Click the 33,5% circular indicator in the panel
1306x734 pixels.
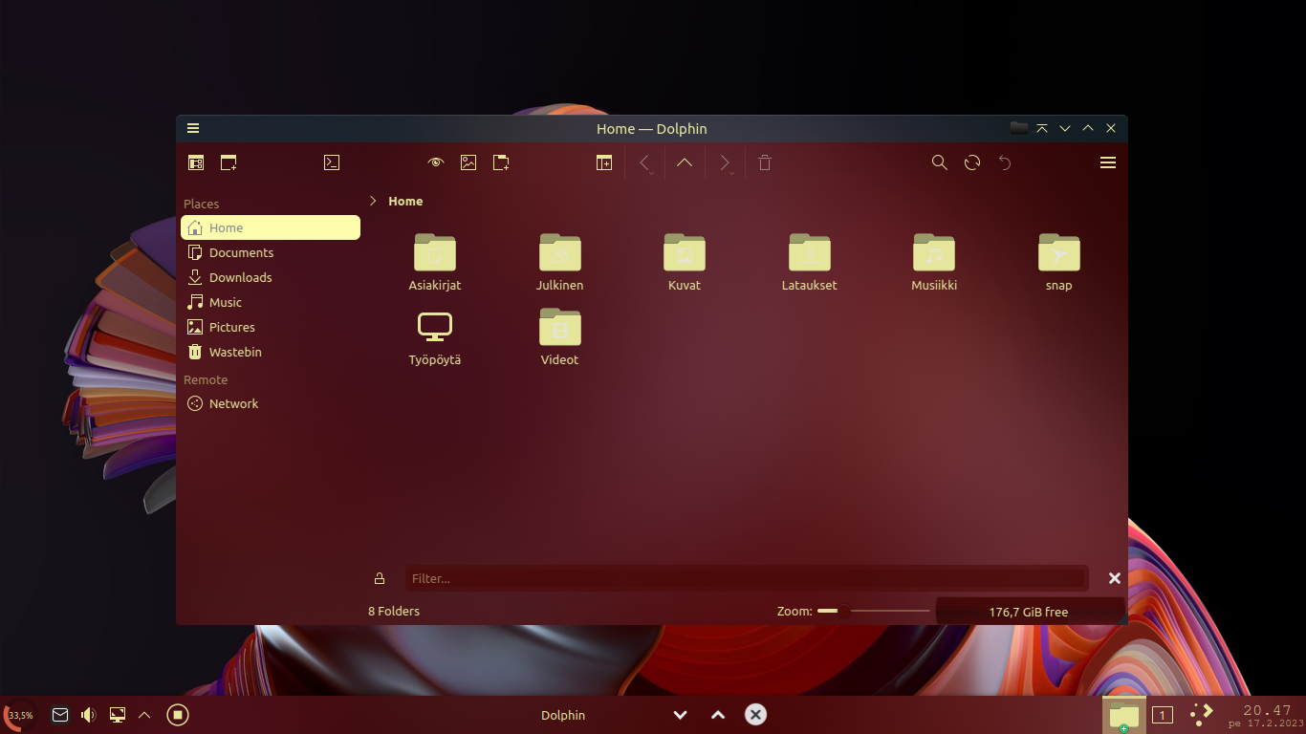[x=20, y=715]
